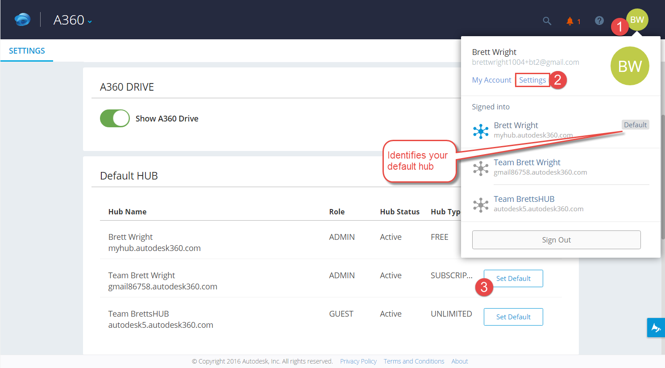The height and width of the screenshot is (368, 665).
Task: Click the A360 cloud logo
Action: pyautogui.click(x=22, y=19)
